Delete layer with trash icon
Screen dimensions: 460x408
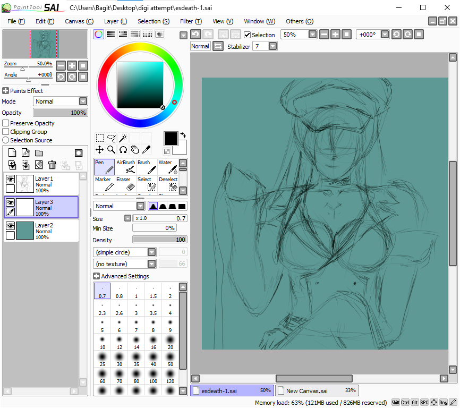pos(52,165)
